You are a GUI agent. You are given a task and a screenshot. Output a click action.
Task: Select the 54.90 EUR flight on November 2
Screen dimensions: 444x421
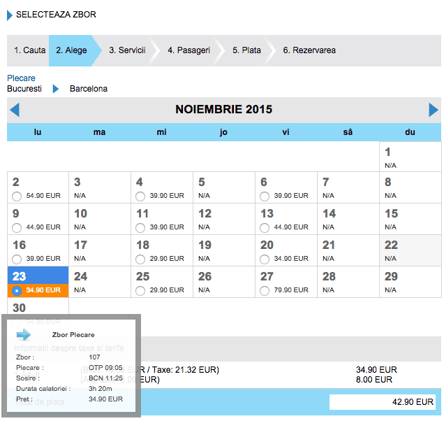pyautogui.click(x=16, y=197)
